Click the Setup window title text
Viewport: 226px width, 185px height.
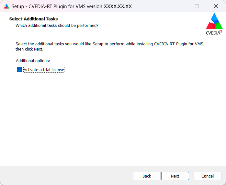click(72, 6)
